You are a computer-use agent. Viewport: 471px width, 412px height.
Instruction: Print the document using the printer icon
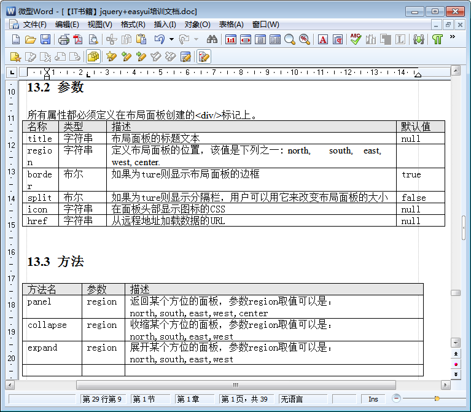(64, 39)
